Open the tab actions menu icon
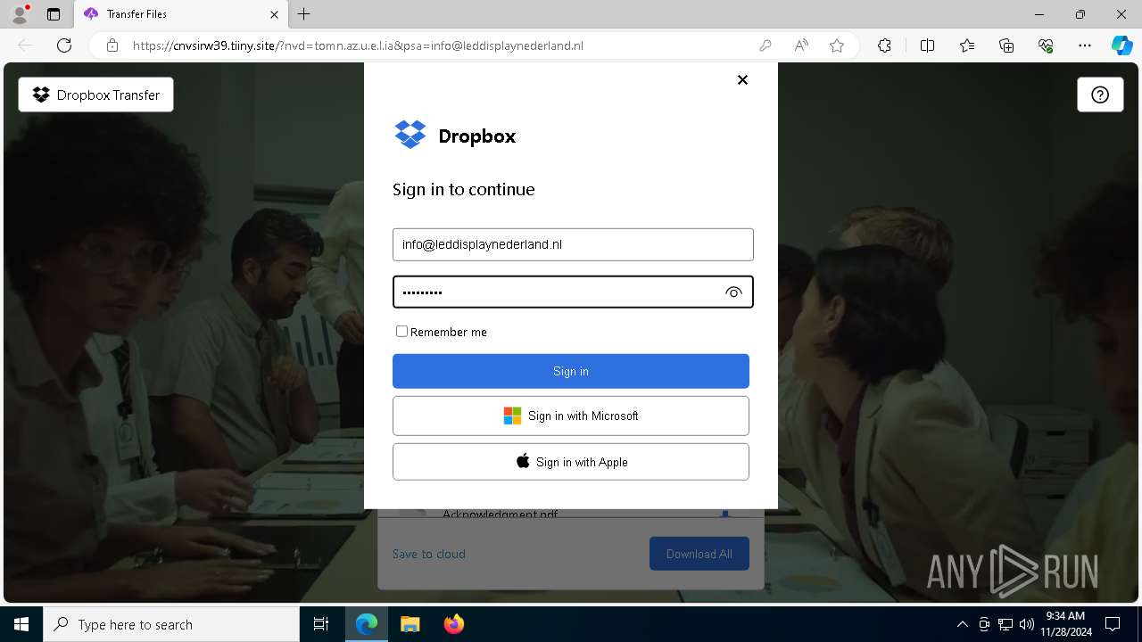This screenshot has height=642, width=1142. coord(54,14)
